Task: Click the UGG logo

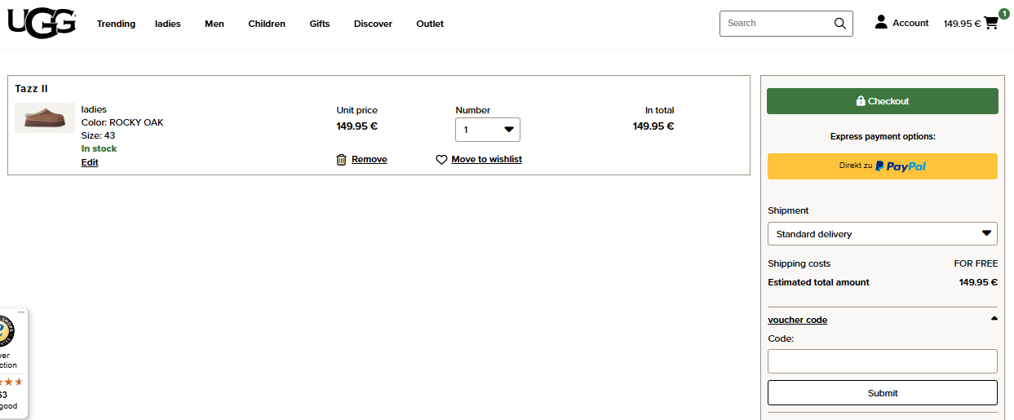Action: point(42,23)
